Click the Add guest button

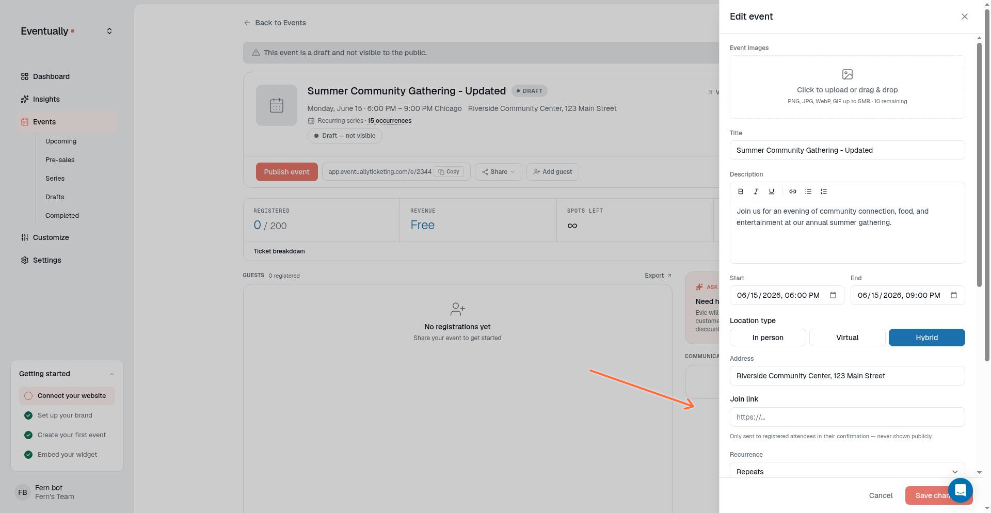point(552,172)
